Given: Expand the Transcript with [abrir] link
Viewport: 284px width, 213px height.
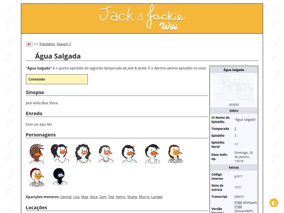Looking at the screenshot, I should [239, 197].
